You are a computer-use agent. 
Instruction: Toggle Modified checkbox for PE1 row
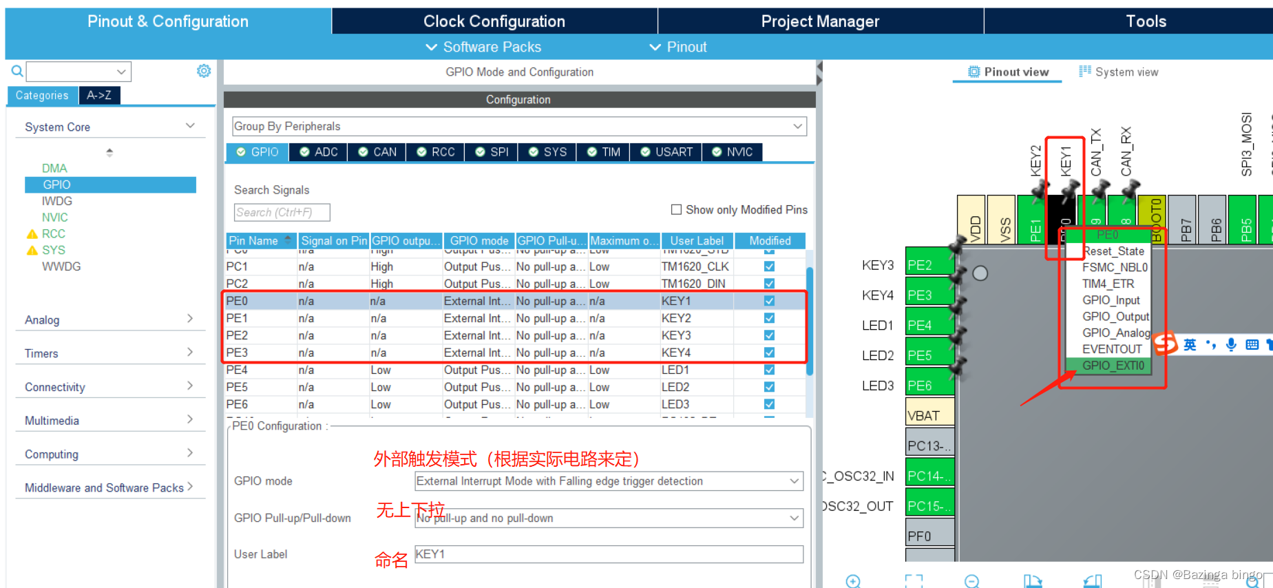pyautogui.click(x=769, y=318)
